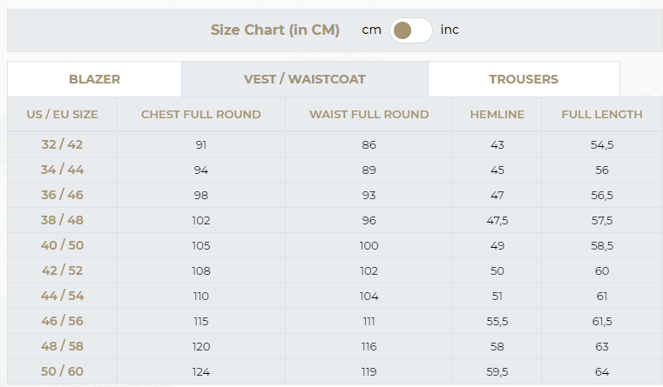Select the 44 / 54 size row
The image size is (663, 387).
pos(335,296)
